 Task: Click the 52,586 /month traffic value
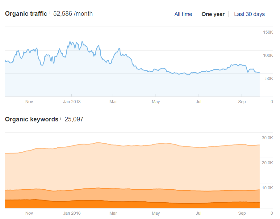point(73,14)
